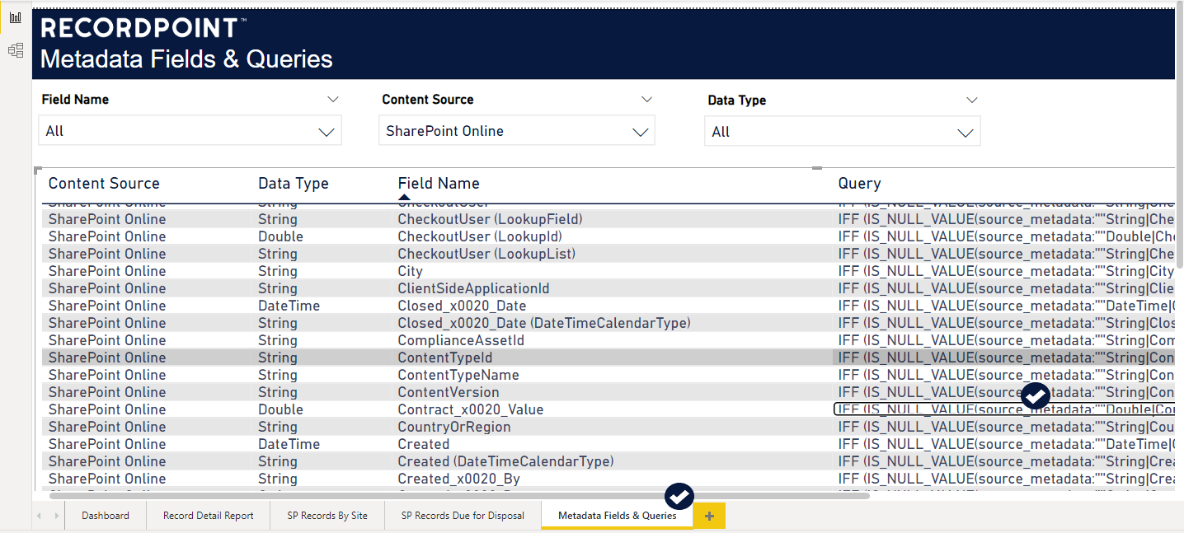Click Created (DateTimeCalendarType) cell
The width and height of the screenshot is (1184, 533).
pyautogui.click(x=505, y=461)
